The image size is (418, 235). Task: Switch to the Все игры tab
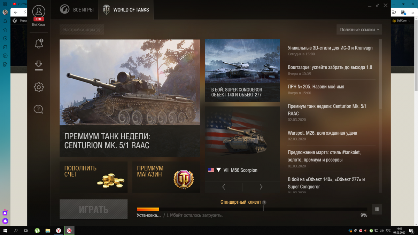tap(77, 10)
